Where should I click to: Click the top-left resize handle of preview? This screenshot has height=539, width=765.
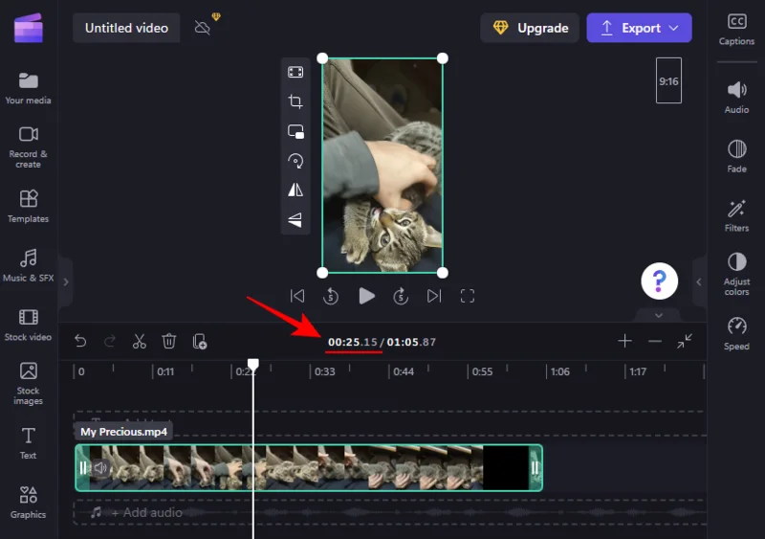(322, 58)
